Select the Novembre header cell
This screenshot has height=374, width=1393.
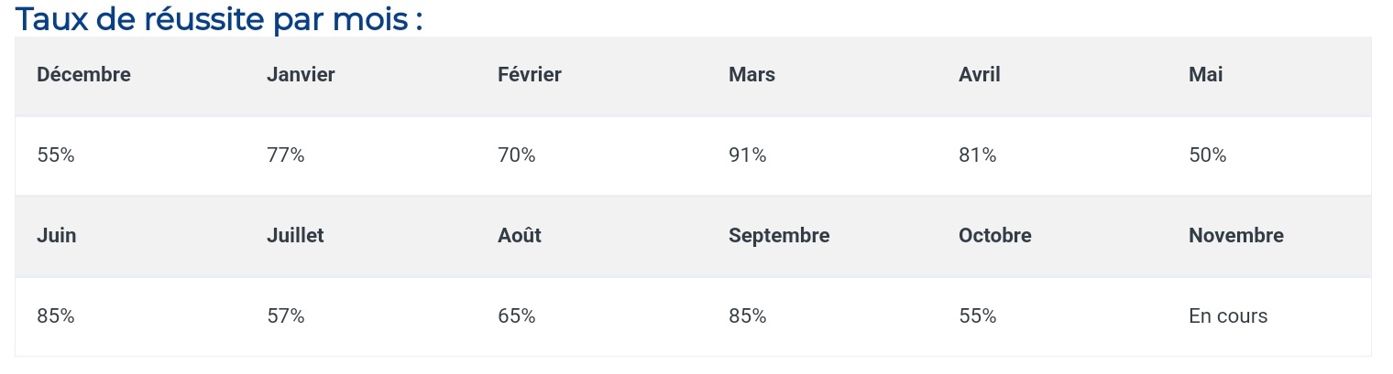pyautogui.click(x=1236, y=235)
